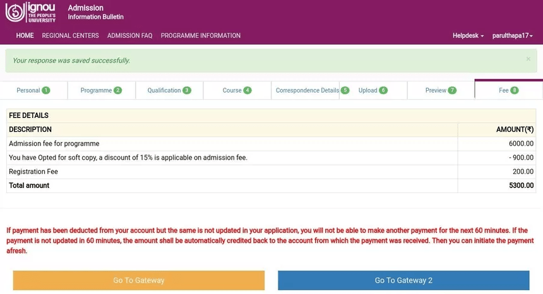The image size is (543, 294).
Task: Switch to the Personal tab
Action: [x=33, y=90]
